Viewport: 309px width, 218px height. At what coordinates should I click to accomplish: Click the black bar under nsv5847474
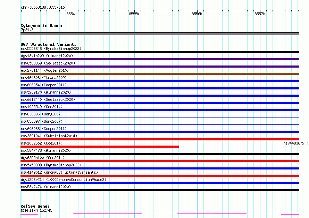[160, 190]
